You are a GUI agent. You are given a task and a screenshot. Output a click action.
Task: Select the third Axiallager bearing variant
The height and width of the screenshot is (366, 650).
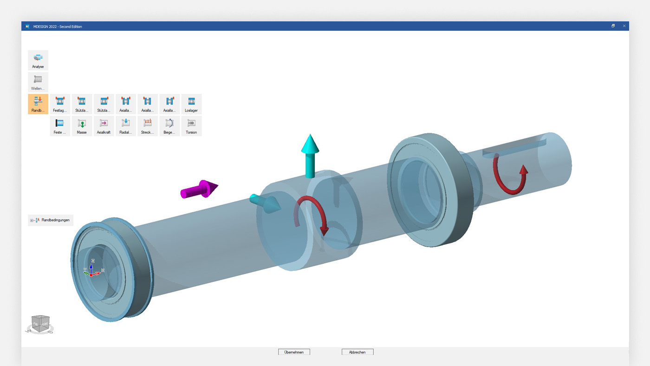point(169,104)
